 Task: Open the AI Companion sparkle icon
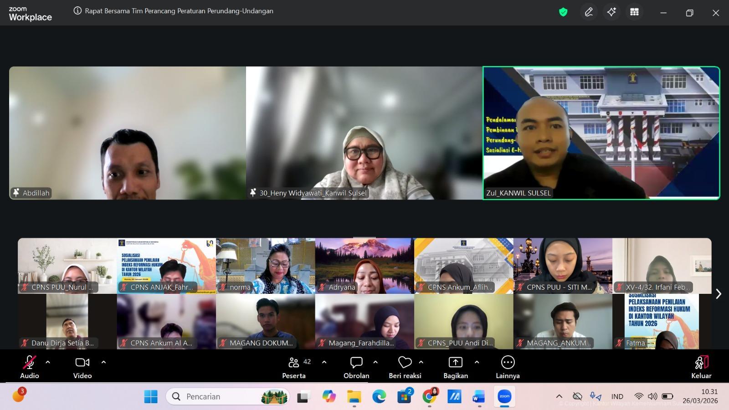(611, 12)
